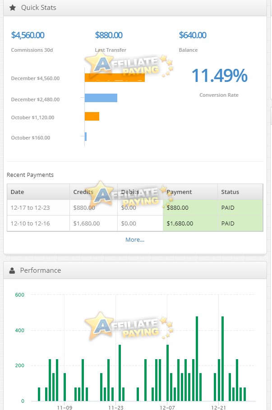This screenshot has height=410, width=272.
Task: Click the Quick Stats panel title
Action: pyautogui.click(x=38, y=8)
